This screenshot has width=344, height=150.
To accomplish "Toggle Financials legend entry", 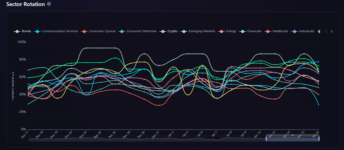I will pyautogui.click(x=250, y=31).
